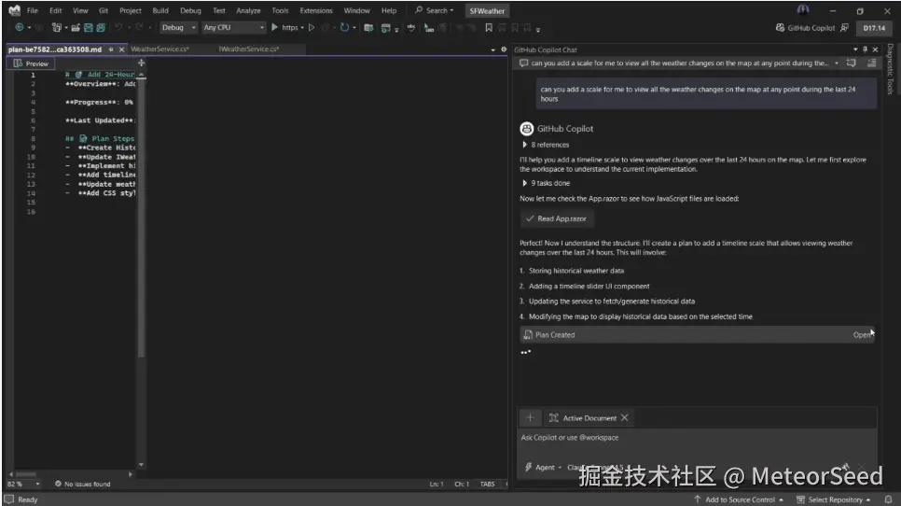Click the Hot Reload restart icon
Viewport: 901px width, 506px height.
[x=344, y=27]
